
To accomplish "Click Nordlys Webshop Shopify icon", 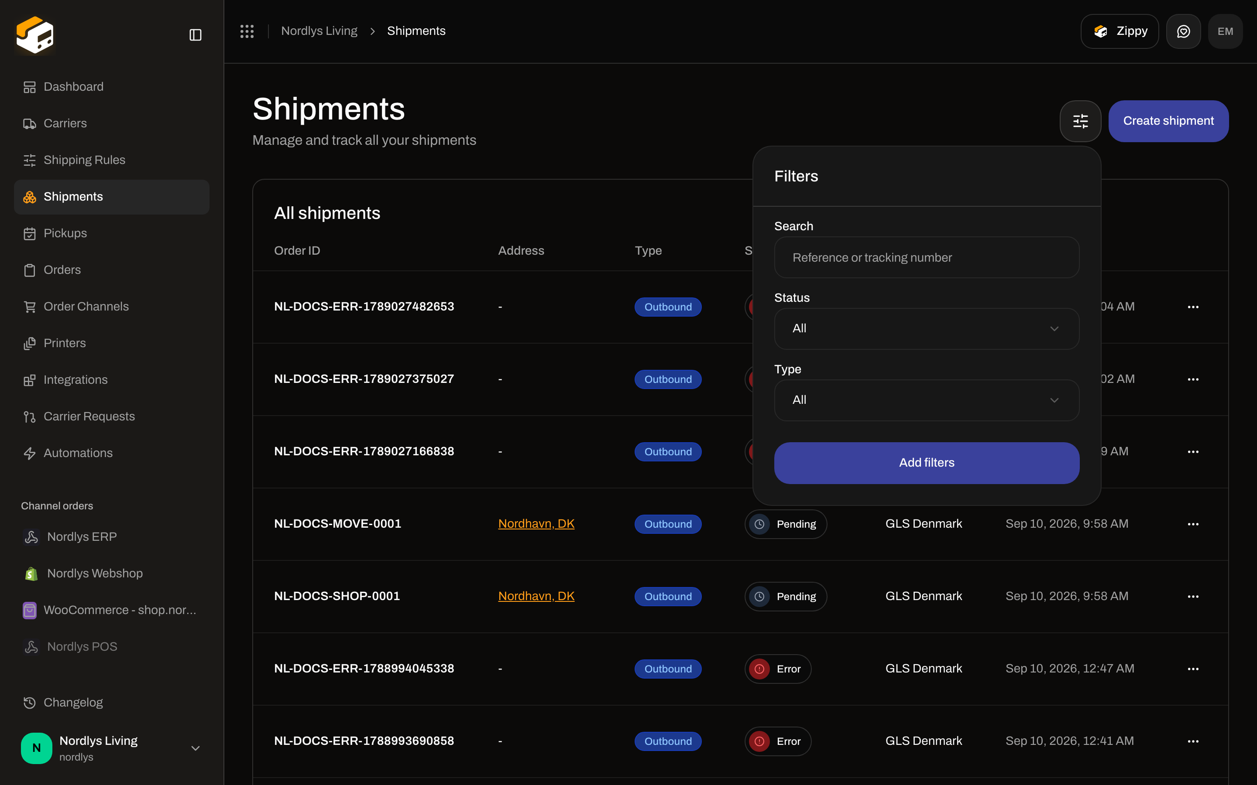I will pyautogui.click(x=31, y=573).
